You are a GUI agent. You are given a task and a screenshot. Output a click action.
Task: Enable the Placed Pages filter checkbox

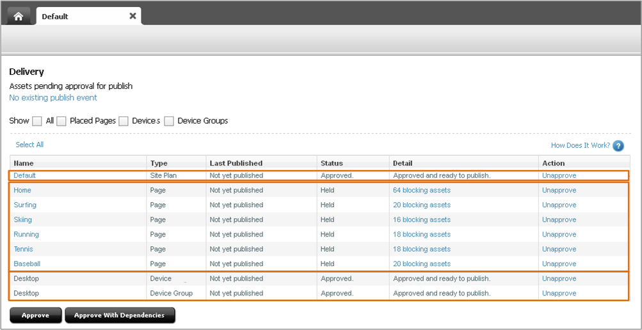click(x=61, y=121)
